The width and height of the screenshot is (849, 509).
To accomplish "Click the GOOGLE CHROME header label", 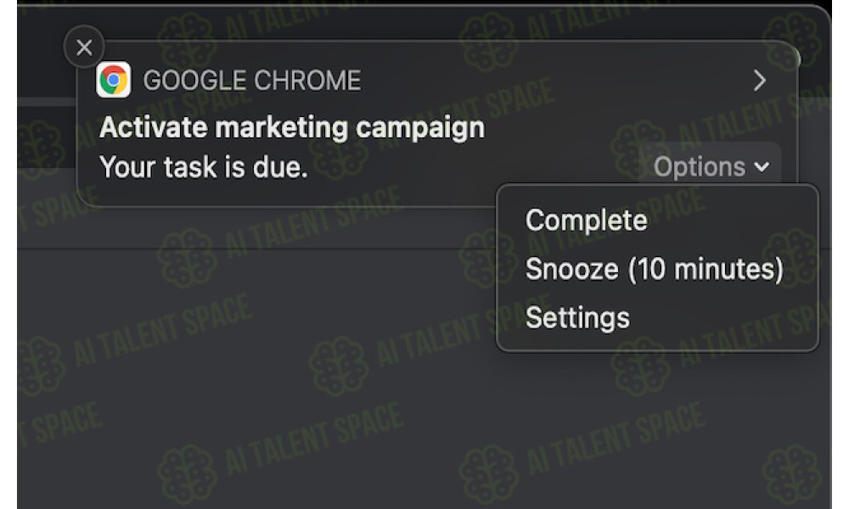I will coord(252,81).
